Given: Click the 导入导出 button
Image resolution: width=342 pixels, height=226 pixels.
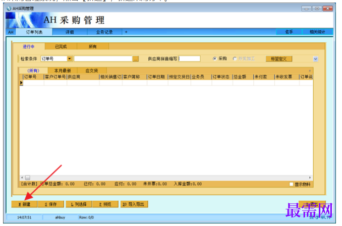Looking at the screenshot, I should pyautogui.click(x=134, y=204).
